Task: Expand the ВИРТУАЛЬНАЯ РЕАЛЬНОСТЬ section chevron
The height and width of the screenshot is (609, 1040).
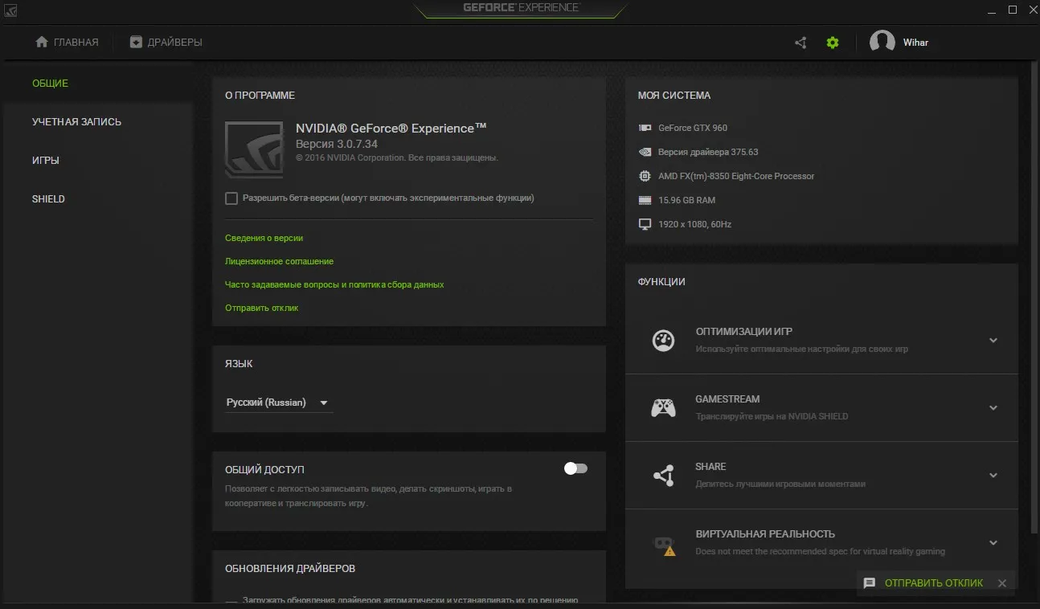Action: [993, 542]
